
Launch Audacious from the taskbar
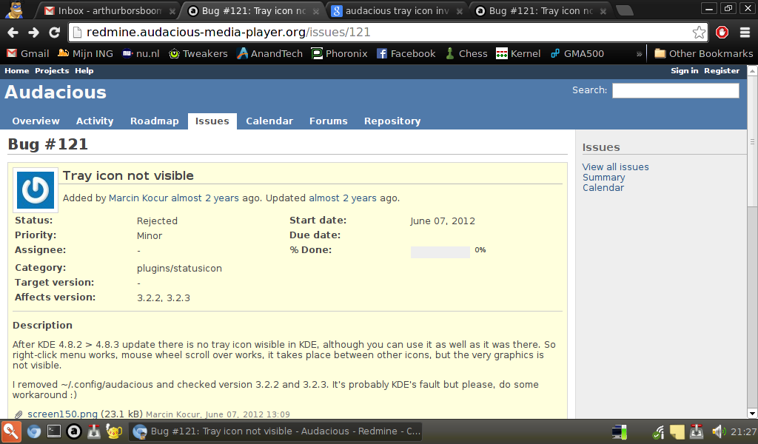pyautogui.click(x=74, y=431)
